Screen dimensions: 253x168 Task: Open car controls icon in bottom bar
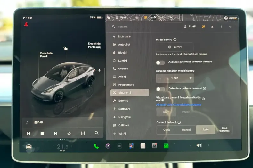(x=29, y=146)
